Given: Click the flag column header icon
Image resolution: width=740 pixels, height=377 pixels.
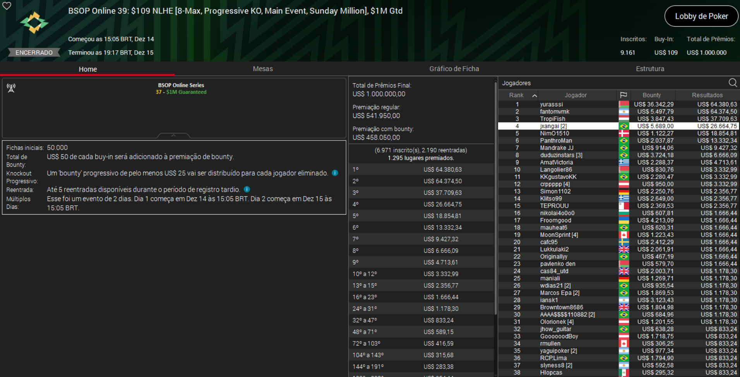Looking at the screenshot, I should tap(624, 95).
